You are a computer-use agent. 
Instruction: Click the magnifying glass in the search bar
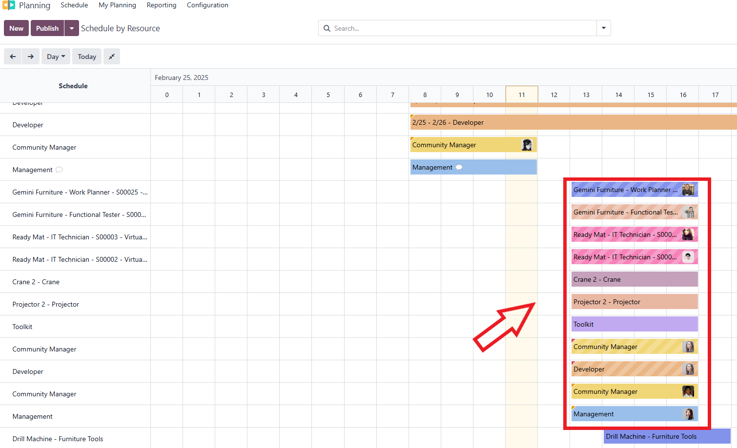pos(327,28)
